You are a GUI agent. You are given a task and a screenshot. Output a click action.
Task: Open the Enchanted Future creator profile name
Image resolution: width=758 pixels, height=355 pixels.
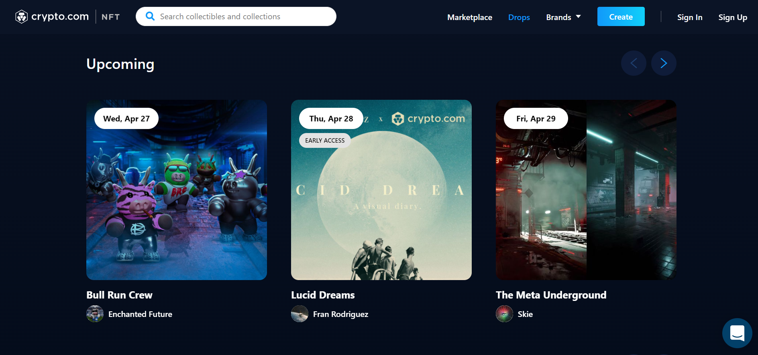(140, 314)
